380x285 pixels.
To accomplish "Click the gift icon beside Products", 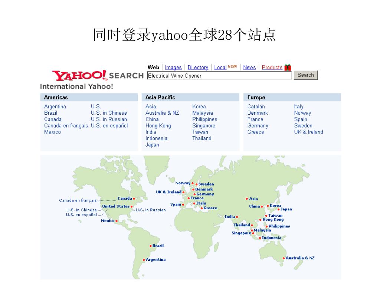I will pyautogui.click(x=288, y=68).
